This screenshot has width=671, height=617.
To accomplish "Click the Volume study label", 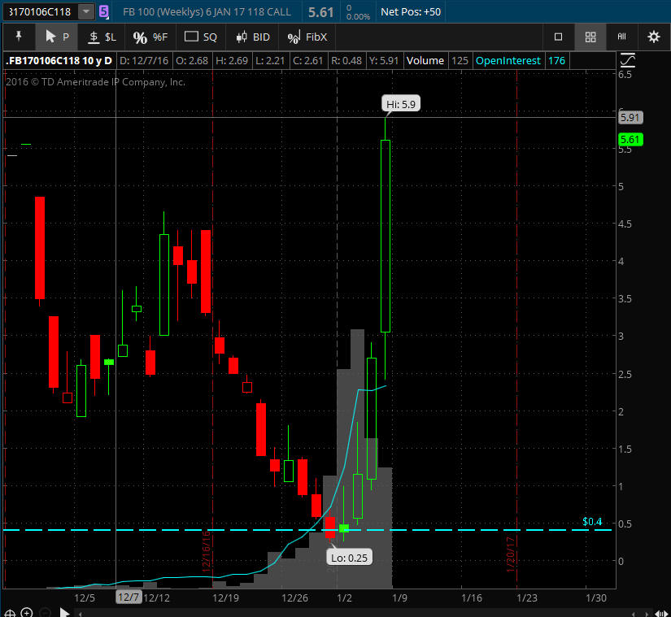I will click(x=425, y=60).
